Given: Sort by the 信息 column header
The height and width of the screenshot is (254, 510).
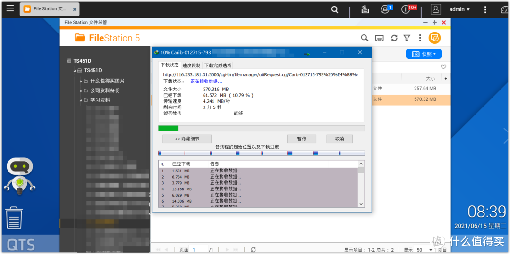Looking at the screenshot, I should (x=268, y=164).
